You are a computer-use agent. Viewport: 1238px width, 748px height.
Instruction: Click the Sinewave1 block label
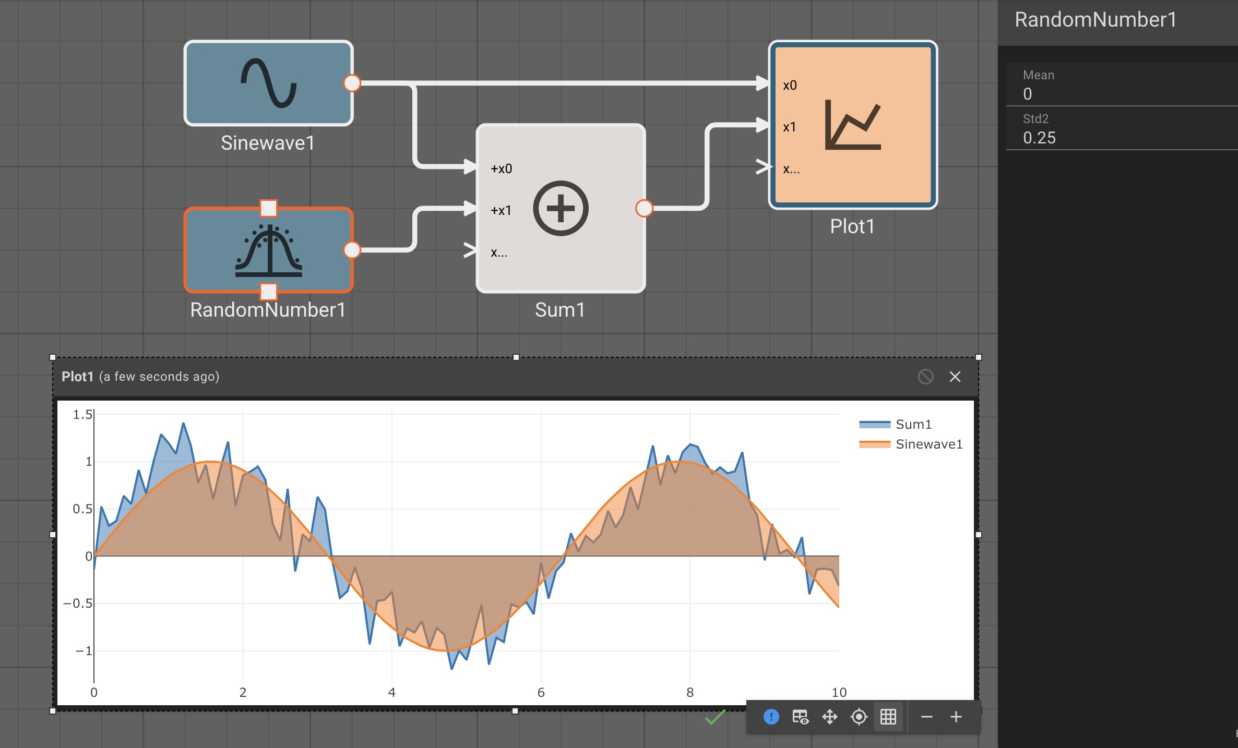tap(268, 142)
